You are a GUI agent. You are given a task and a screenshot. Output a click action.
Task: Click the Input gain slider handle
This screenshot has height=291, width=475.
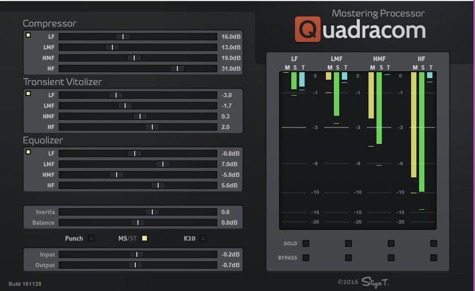[137, 254]
